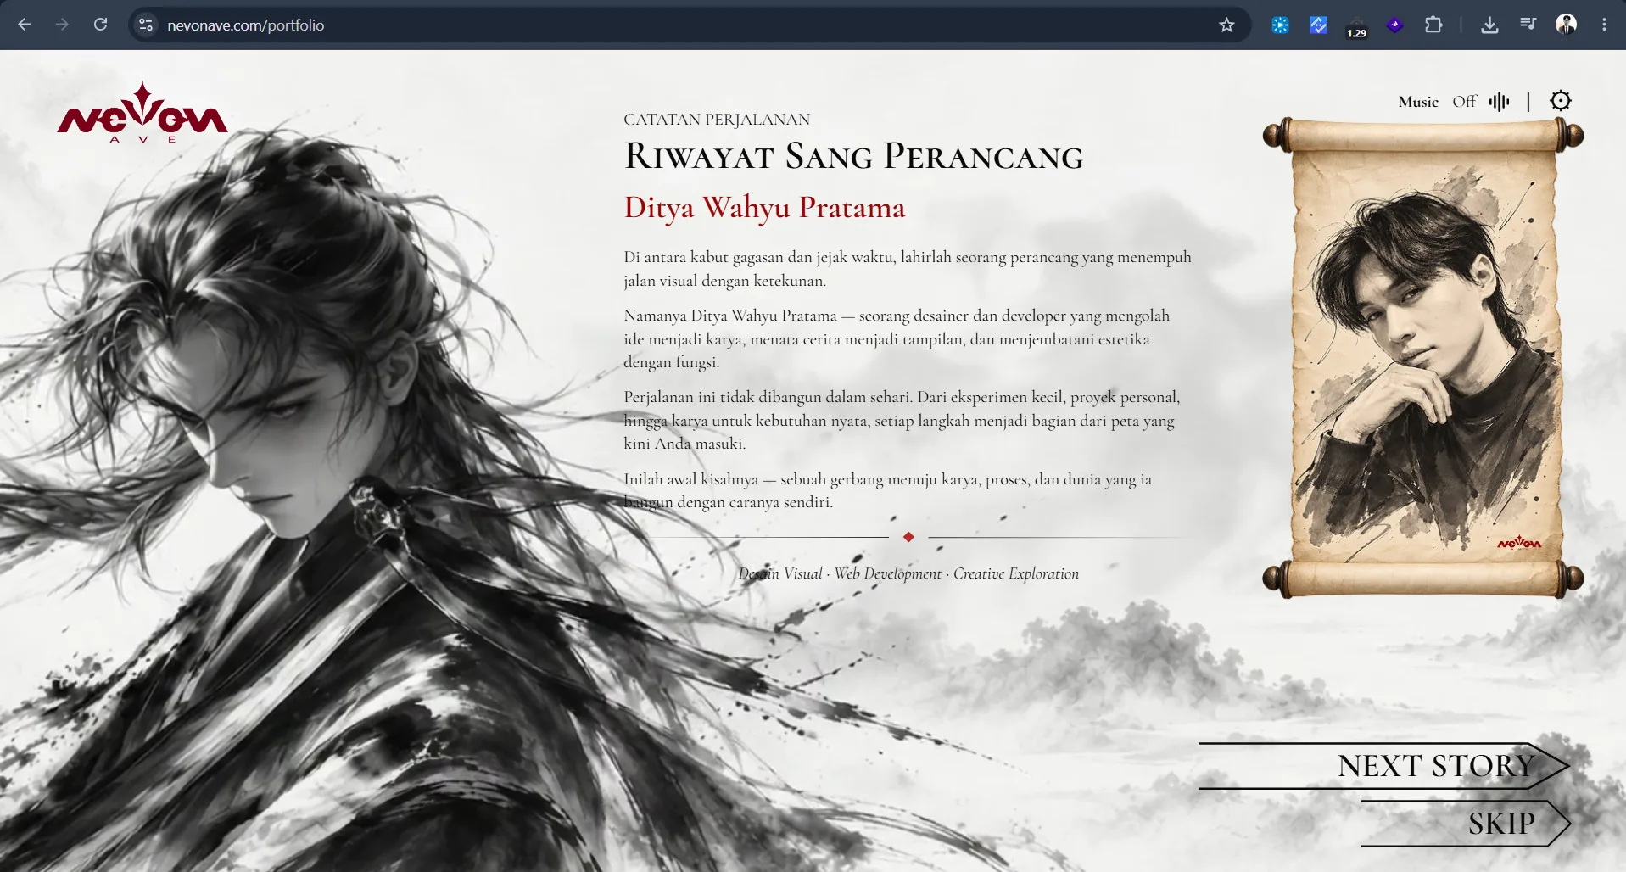This screenshot has width=1626, height=872.
Task: Open the extension showing 1.29 badge
Action: pos(1356,26)
